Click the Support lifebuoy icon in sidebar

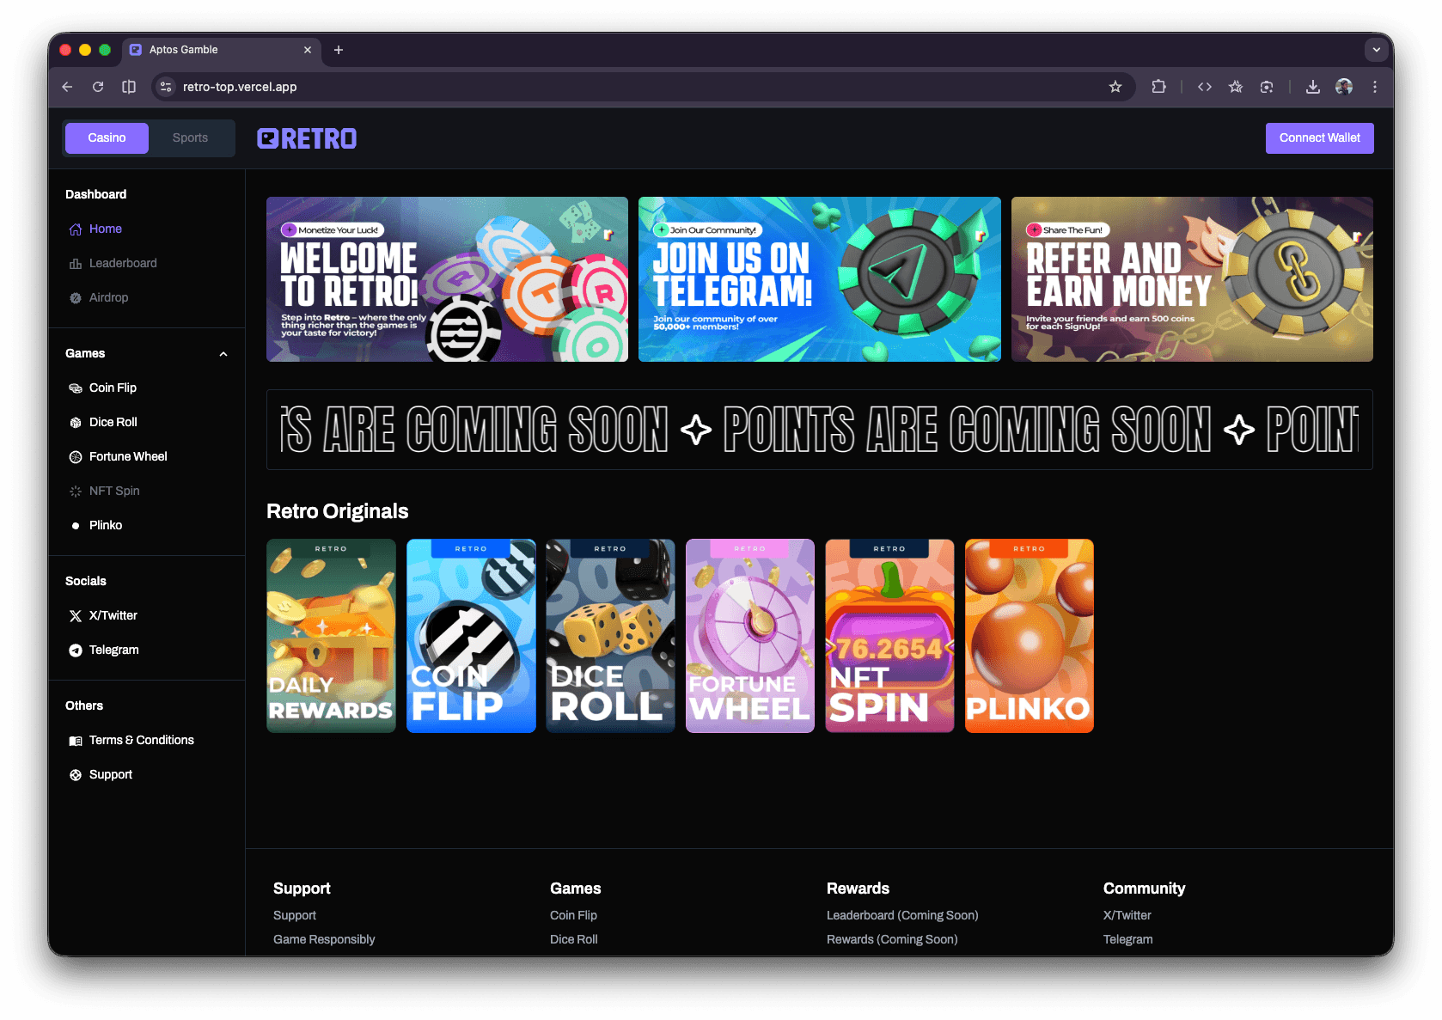click(76, 775)
